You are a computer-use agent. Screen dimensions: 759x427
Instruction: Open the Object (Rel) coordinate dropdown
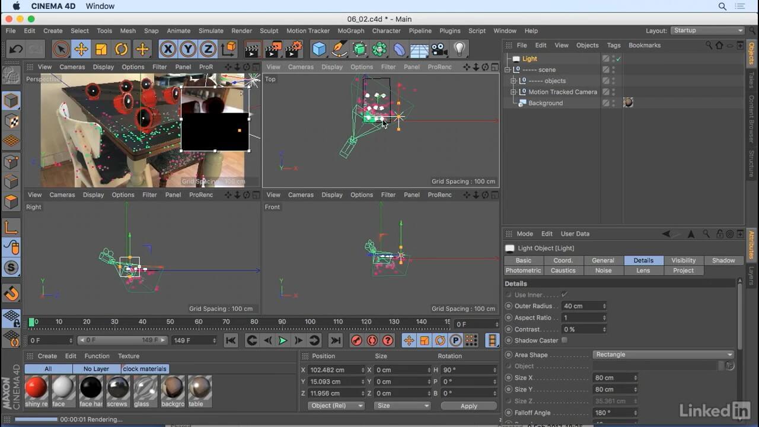(336, 406)
